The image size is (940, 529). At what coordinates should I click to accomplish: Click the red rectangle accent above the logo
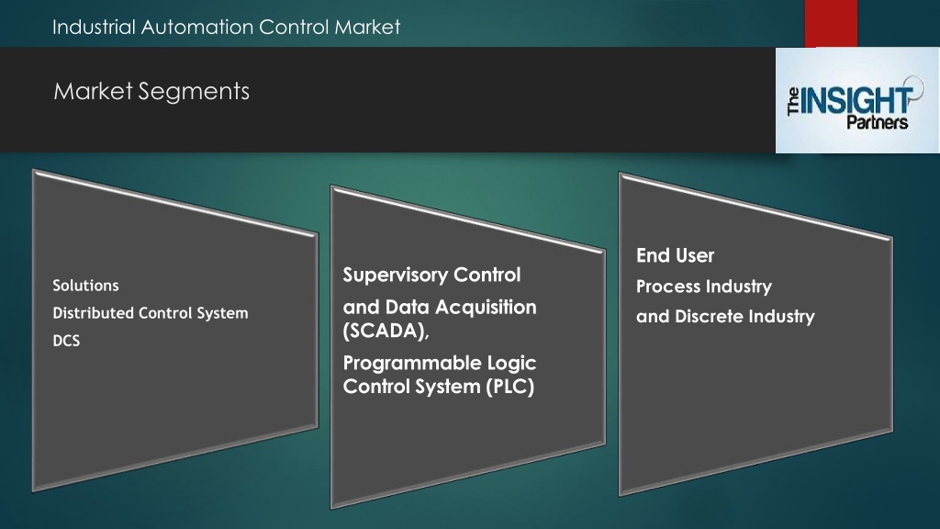tap(831, 23)
